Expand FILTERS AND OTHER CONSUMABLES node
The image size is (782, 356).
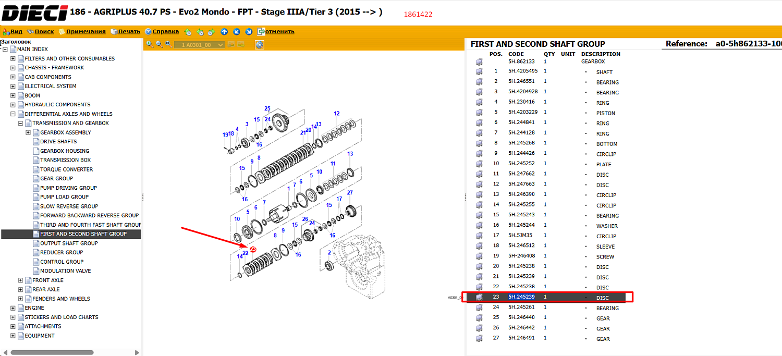13,59
